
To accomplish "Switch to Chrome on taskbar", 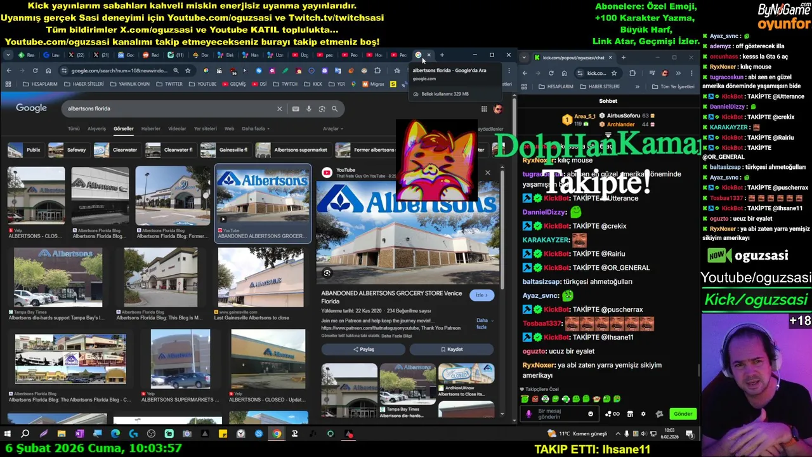I will [277, 434].
